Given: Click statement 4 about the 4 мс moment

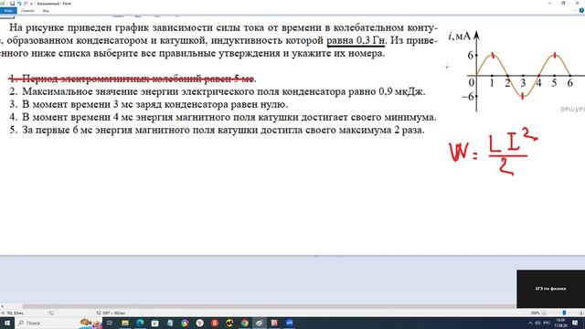Looking at the screenshot, I should [223, 117].
